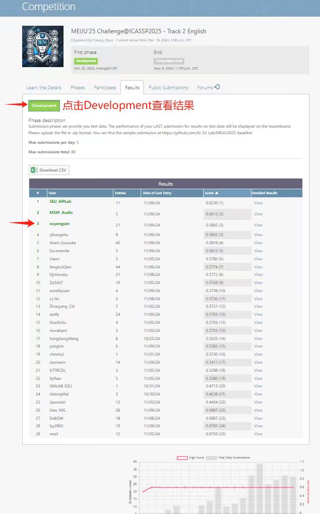
Task: Click the Forums sign-in arrow icon
Action: (217, 87)
